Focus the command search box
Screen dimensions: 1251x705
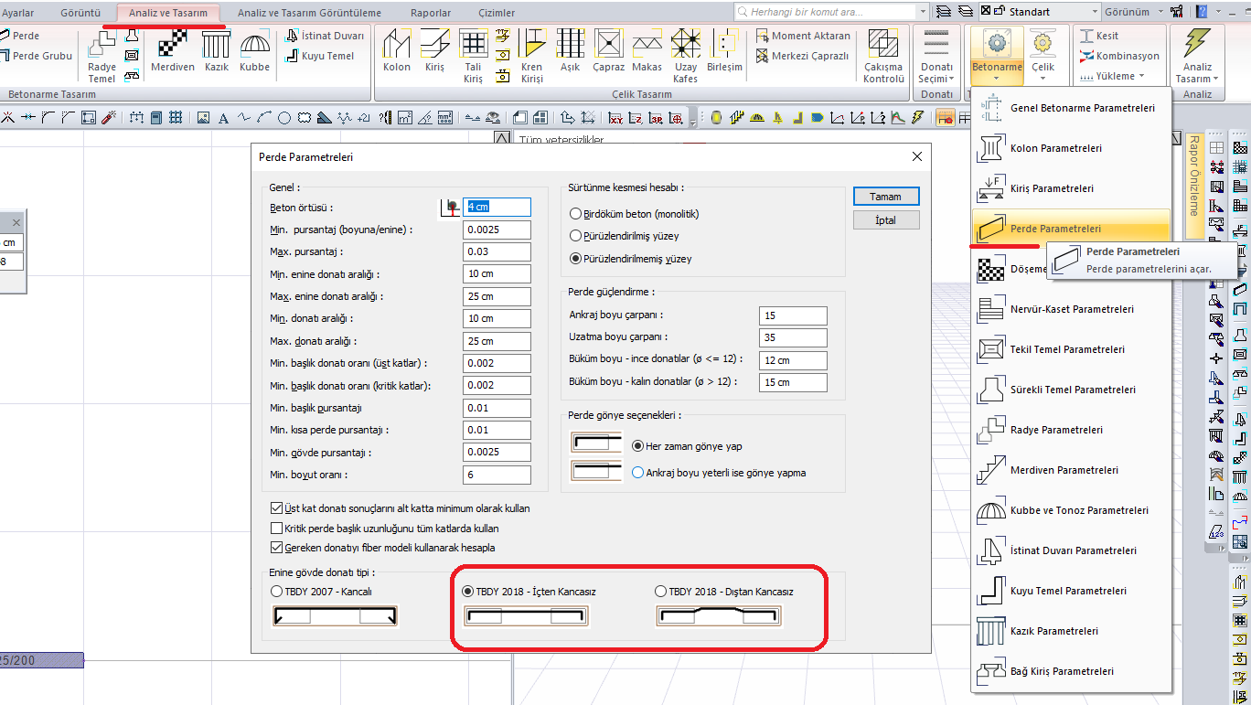[831, 12]
